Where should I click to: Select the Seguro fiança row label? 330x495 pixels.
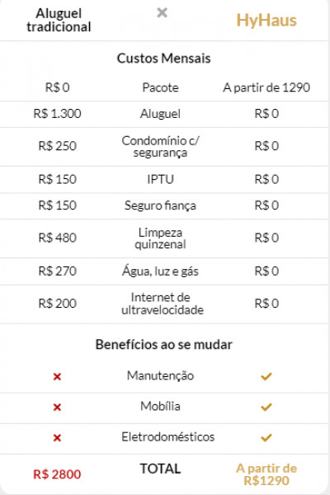pos(160,205)
